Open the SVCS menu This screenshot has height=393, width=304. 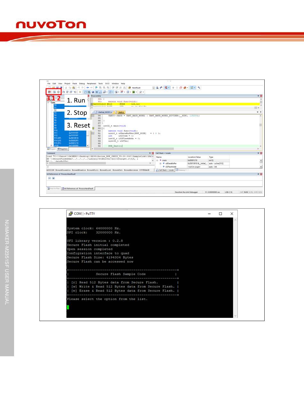pos(107,83)
